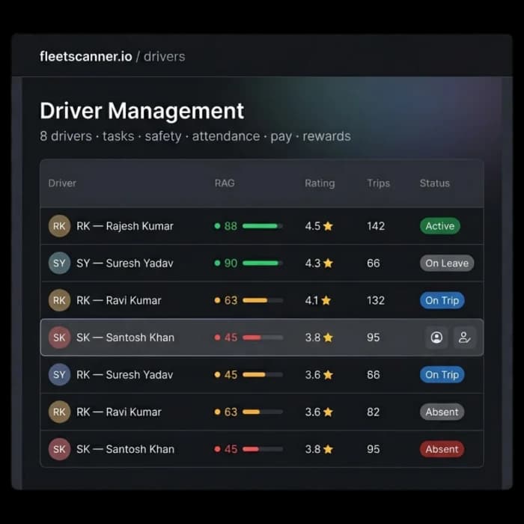This screenshot has width=524, height=524.
Task: Click the rating value 4.5
Action: (313, 226)
